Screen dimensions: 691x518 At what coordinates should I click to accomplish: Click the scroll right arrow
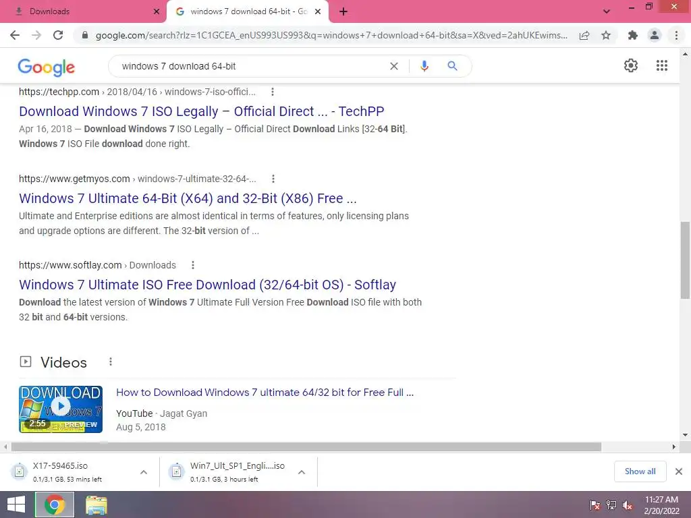[674, 447]
